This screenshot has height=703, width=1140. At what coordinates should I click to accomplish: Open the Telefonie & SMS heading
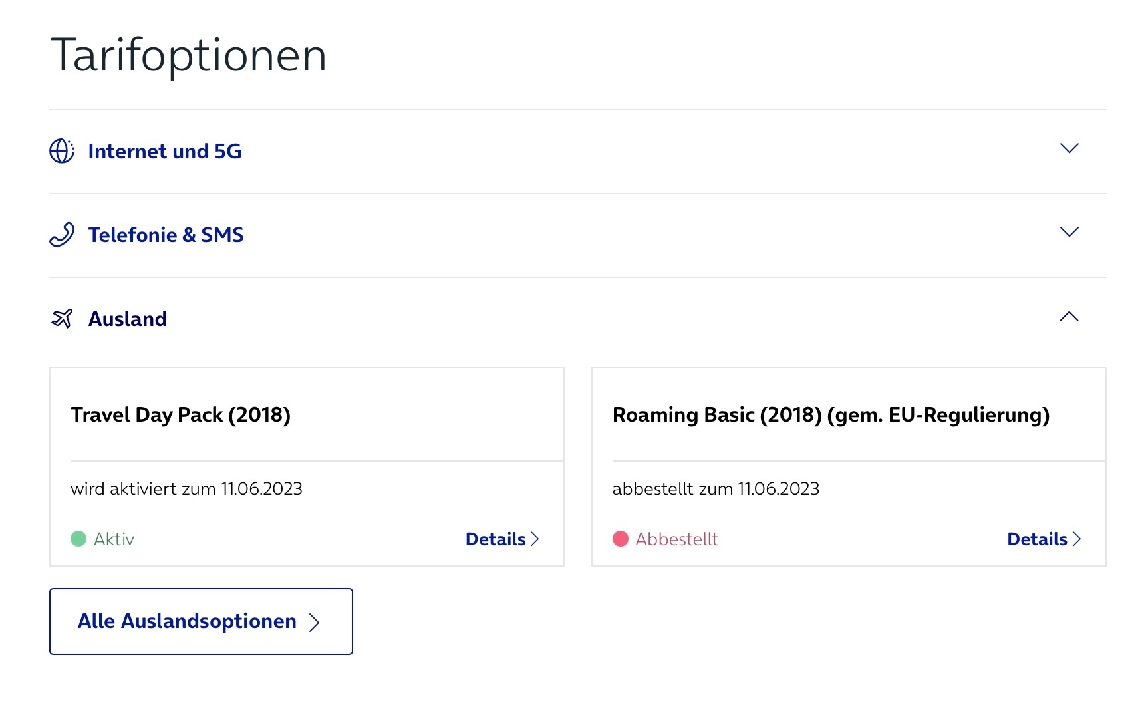(x=166, y=235)
